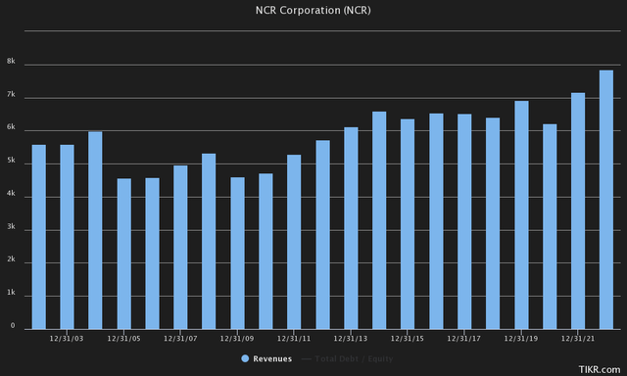The height and width of the screenshot is (376, 627).
Task: Click the bar between 12/31/11 and 12/31/13
Action: click(322, 235)
